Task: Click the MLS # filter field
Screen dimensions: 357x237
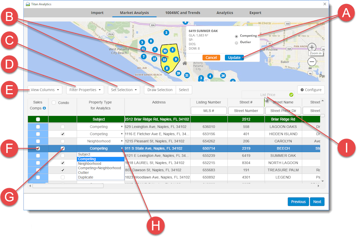Action: coord(209,111)
